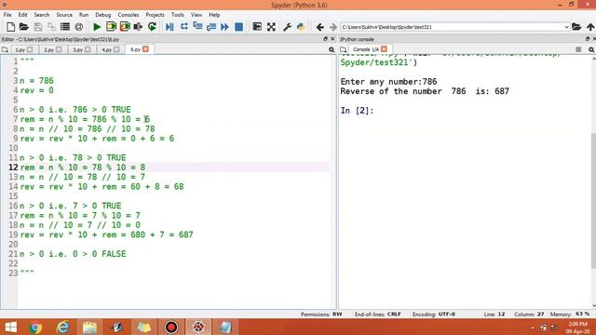Open the console tab browse icon
The height and width of the screenshot is (335, 596).
344,49
